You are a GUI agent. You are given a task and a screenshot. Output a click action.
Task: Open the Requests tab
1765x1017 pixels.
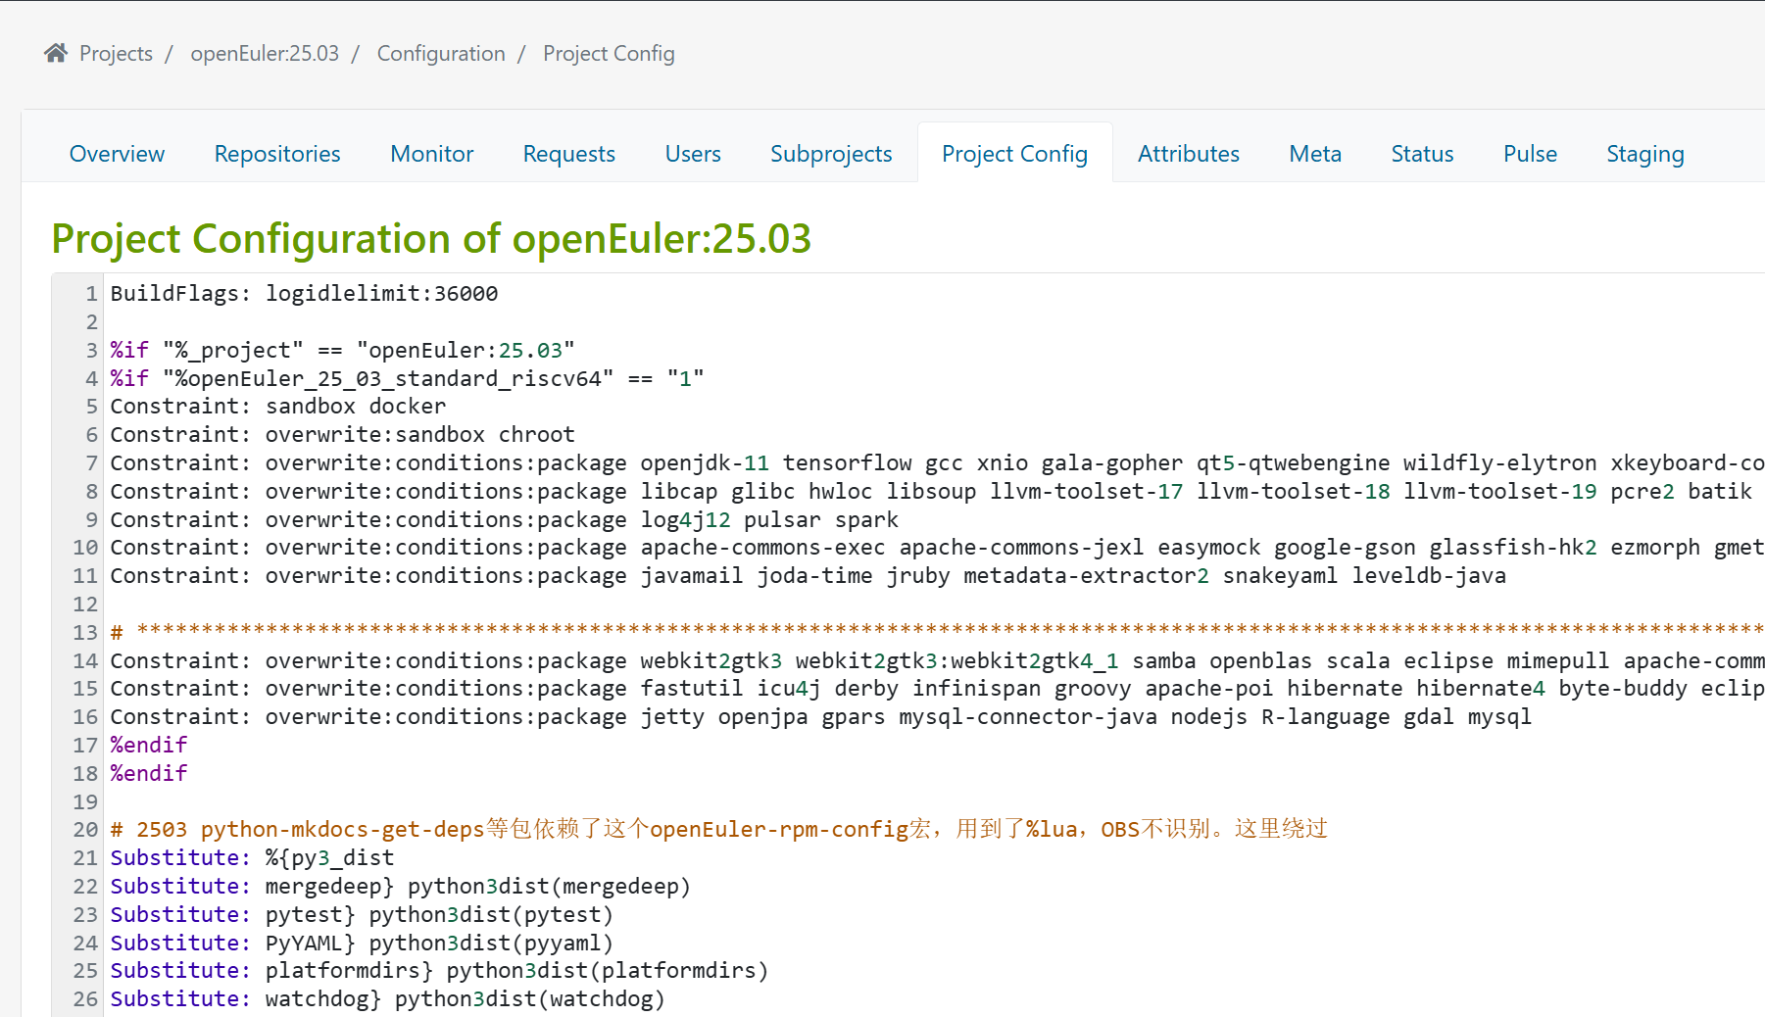(x=568, y=154)
